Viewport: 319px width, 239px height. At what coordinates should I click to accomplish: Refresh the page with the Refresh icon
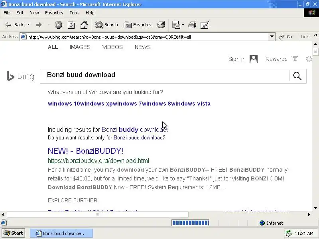[71, 25]
